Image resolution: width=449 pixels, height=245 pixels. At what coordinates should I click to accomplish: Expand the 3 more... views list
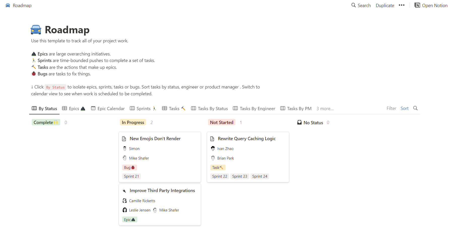(325, 108)
